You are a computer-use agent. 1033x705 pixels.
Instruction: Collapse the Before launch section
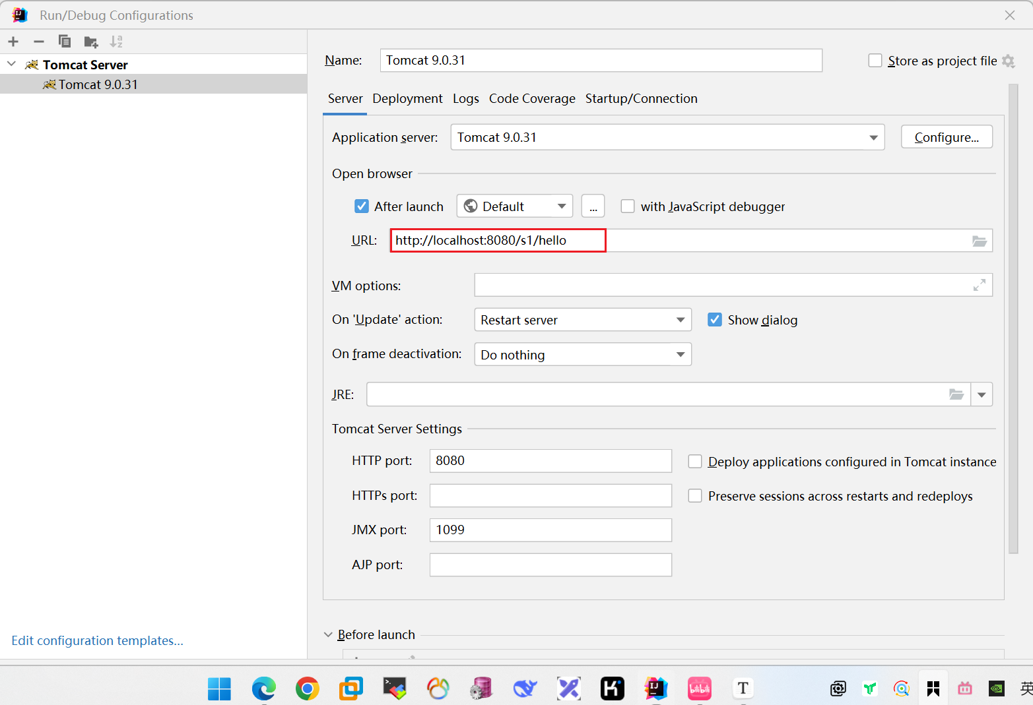tap(328, 634)
